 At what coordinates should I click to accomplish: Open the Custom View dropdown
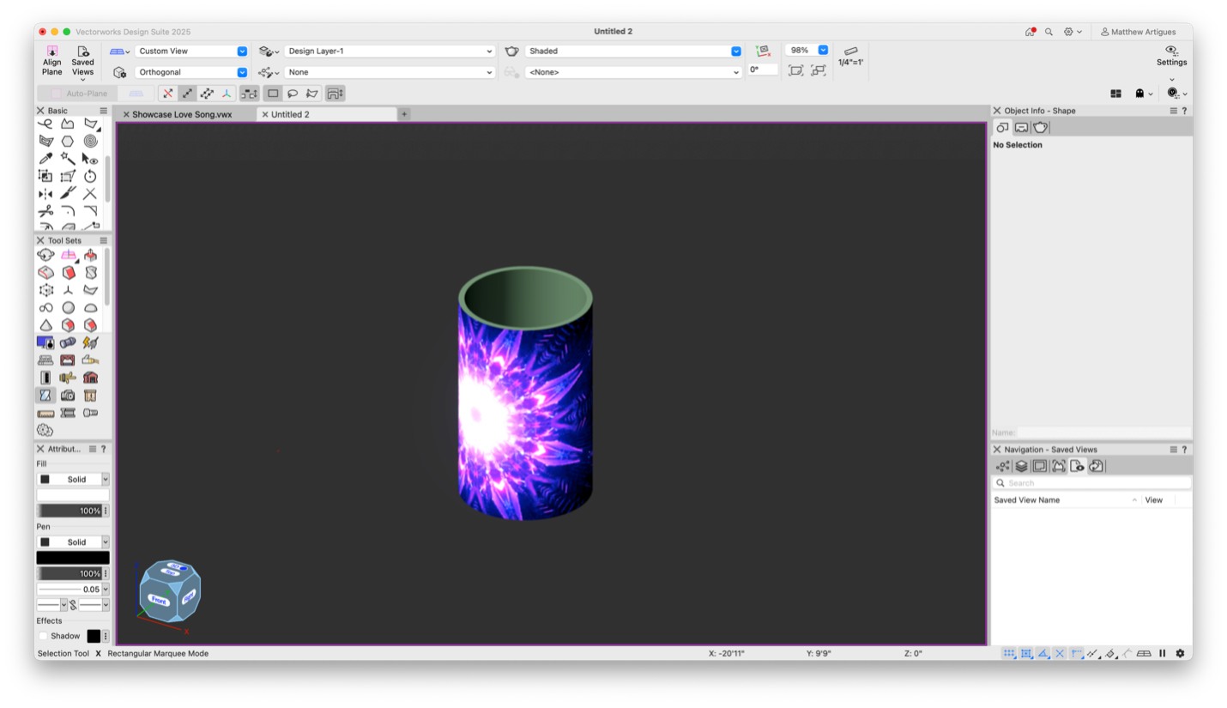pos(191,51)
